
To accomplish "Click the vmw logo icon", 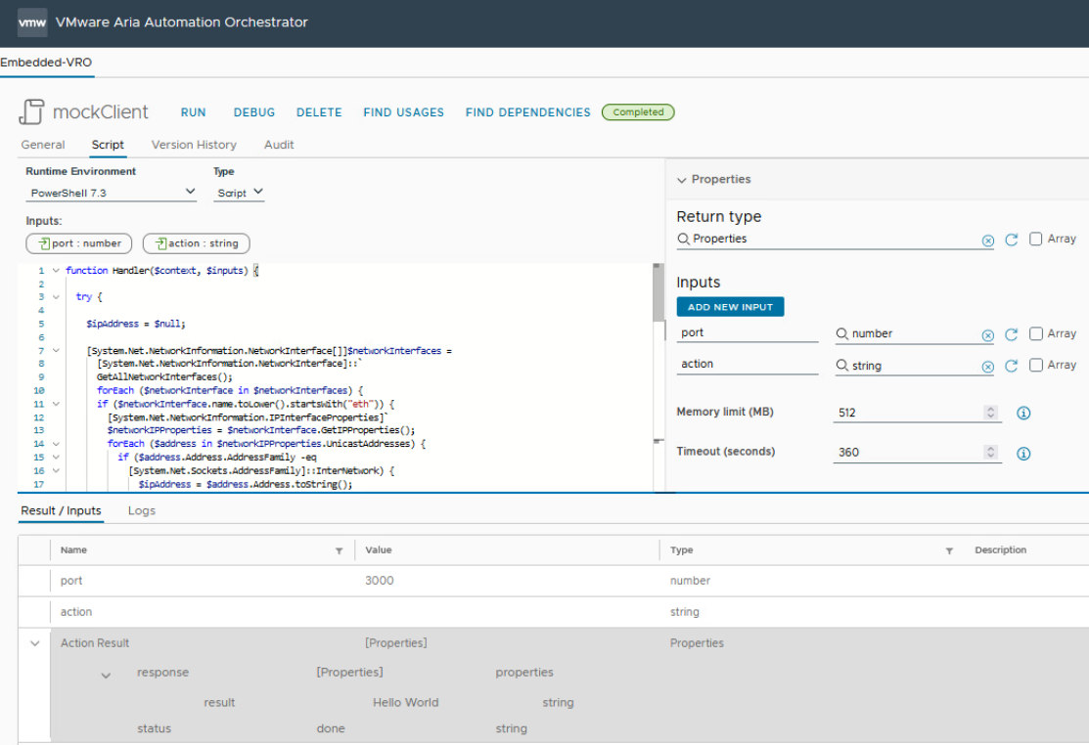I will pos(32,22).
